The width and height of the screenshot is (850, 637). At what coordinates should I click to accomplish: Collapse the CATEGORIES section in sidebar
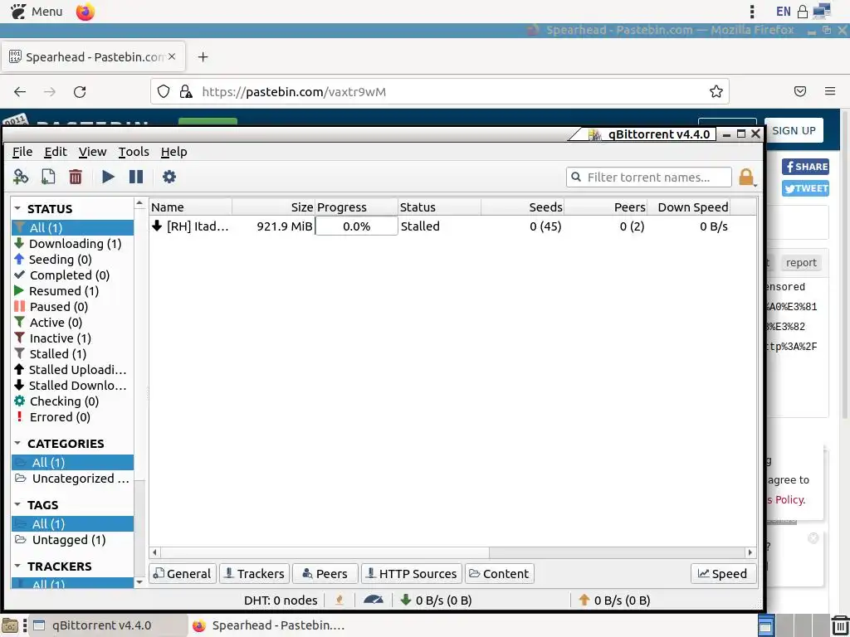click(18, 443)
